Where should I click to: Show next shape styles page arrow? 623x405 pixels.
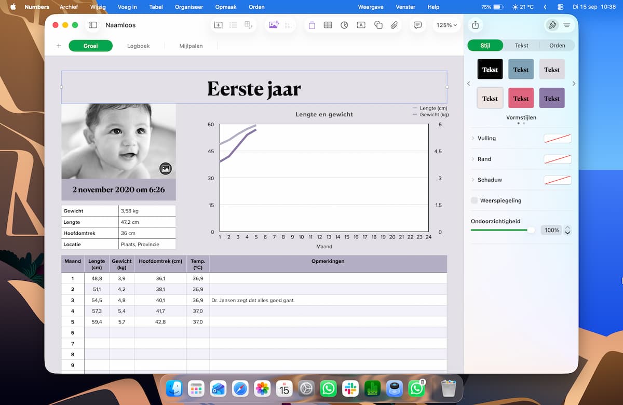574,84
